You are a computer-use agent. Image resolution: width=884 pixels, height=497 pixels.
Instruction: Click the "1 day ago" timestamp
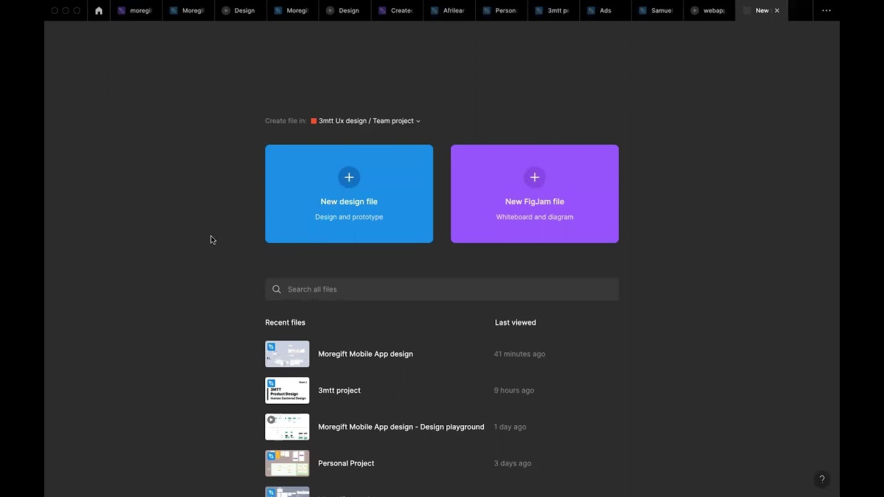pos(510,427)
